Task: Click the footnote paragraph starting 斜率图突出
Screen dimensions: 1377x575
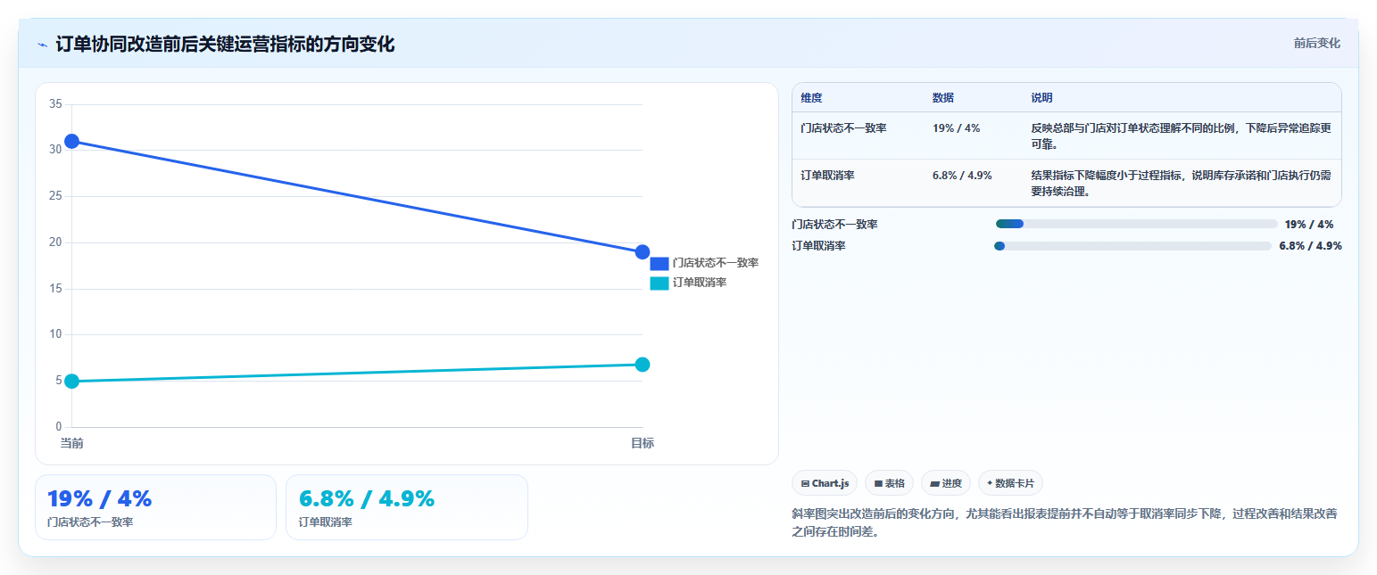Action: pos(1064,522)
